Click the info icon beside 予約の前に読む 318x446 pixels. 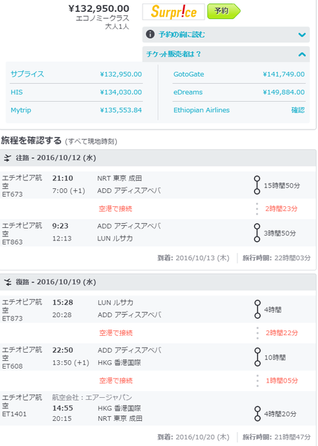[150, 34]
